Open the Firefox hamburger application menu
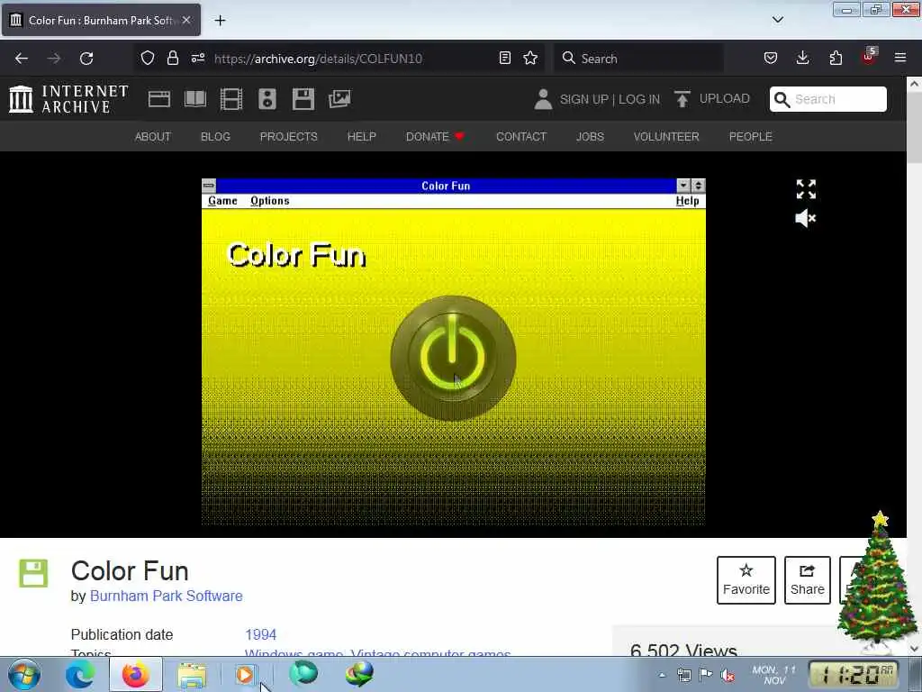The width and height of the screenshot is (922, 692). (900, 58)
